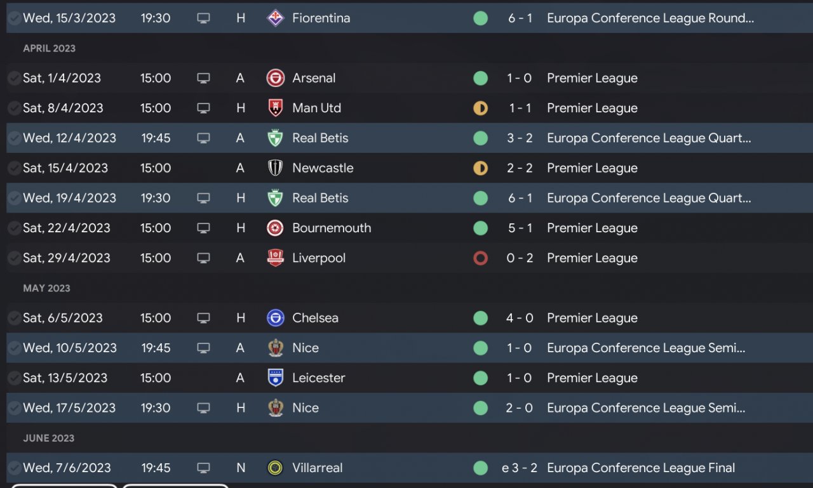813x488 pixels.
Task: Click the Newcastle club badge icon
Action: coord(275,168)
